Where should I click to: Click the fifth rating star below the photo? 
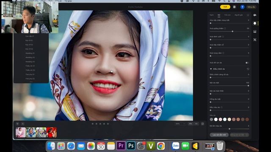108,124
